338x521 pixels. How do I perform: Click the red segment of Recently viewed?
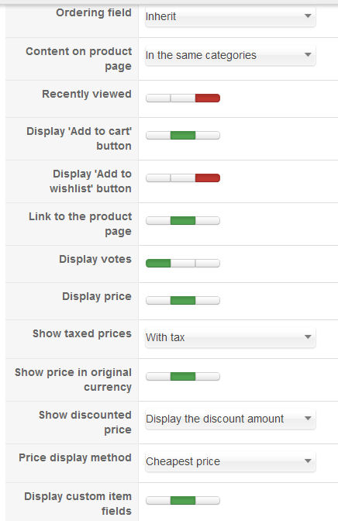208,98
